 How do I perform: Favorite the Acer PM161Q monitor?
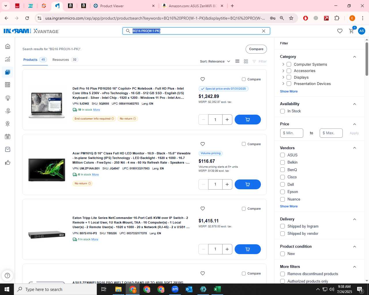coord(203,144)
